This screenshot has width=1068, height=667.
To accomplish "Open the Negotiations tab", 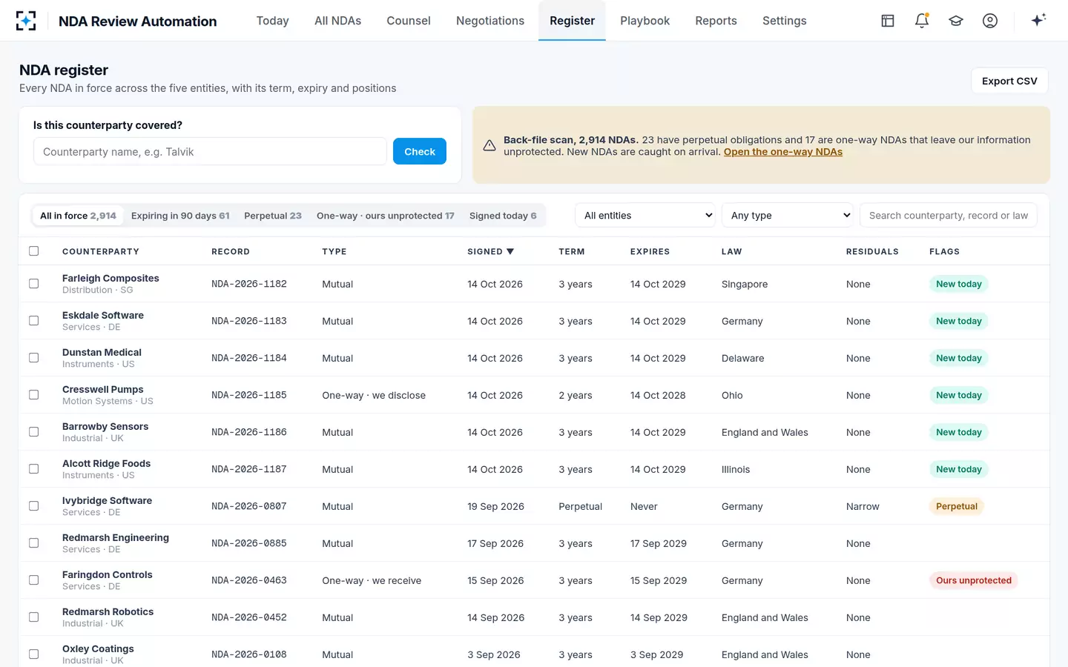I will click(490, 21).
